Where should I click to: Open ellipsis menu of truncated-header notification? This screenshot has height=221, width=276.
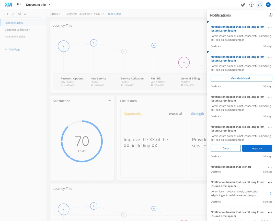270,183
